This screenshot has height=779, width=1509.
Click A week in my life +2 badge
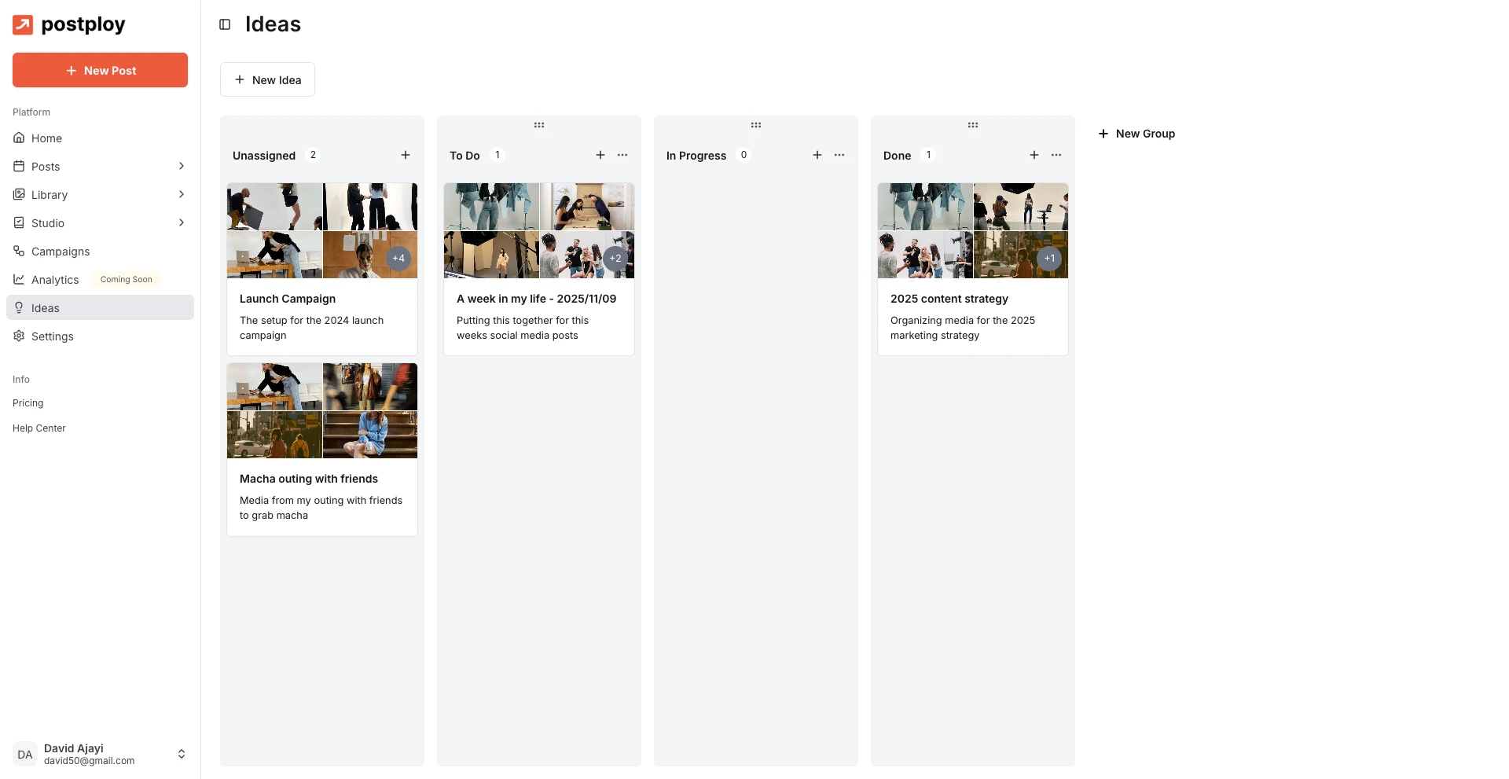(x=615, y=258)
